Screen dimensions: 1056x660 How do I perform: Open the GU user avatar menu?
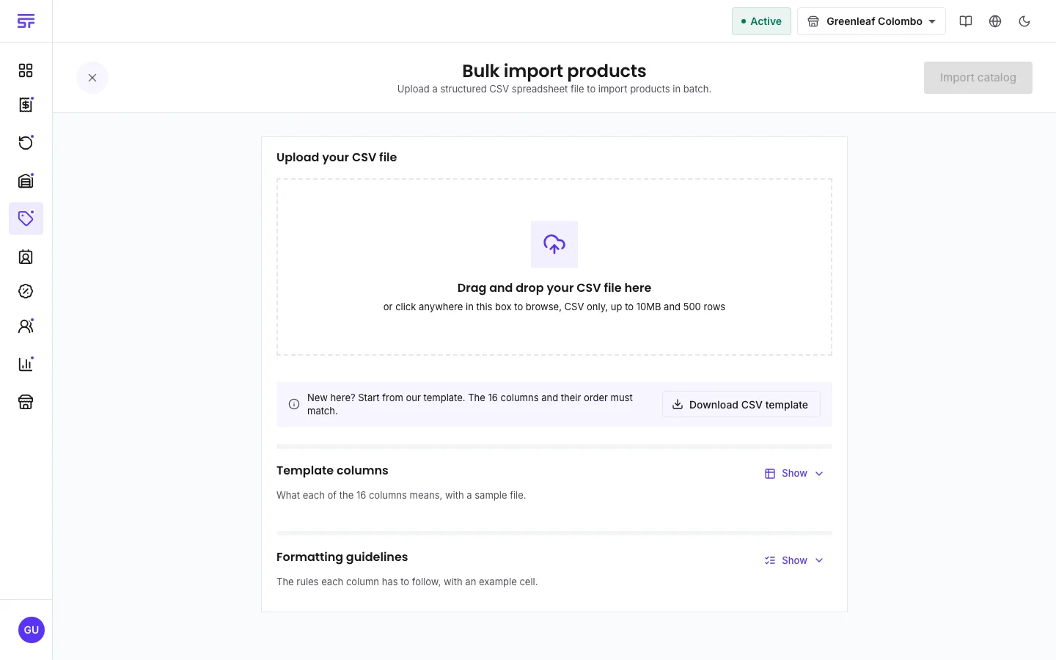[x=31, y=630]
